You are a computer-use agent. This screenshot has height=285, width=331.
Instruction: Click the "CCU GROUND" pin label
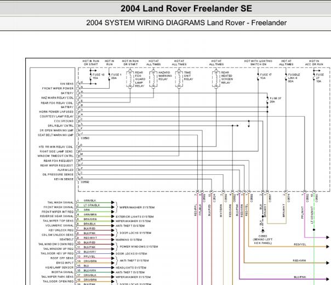64,121
